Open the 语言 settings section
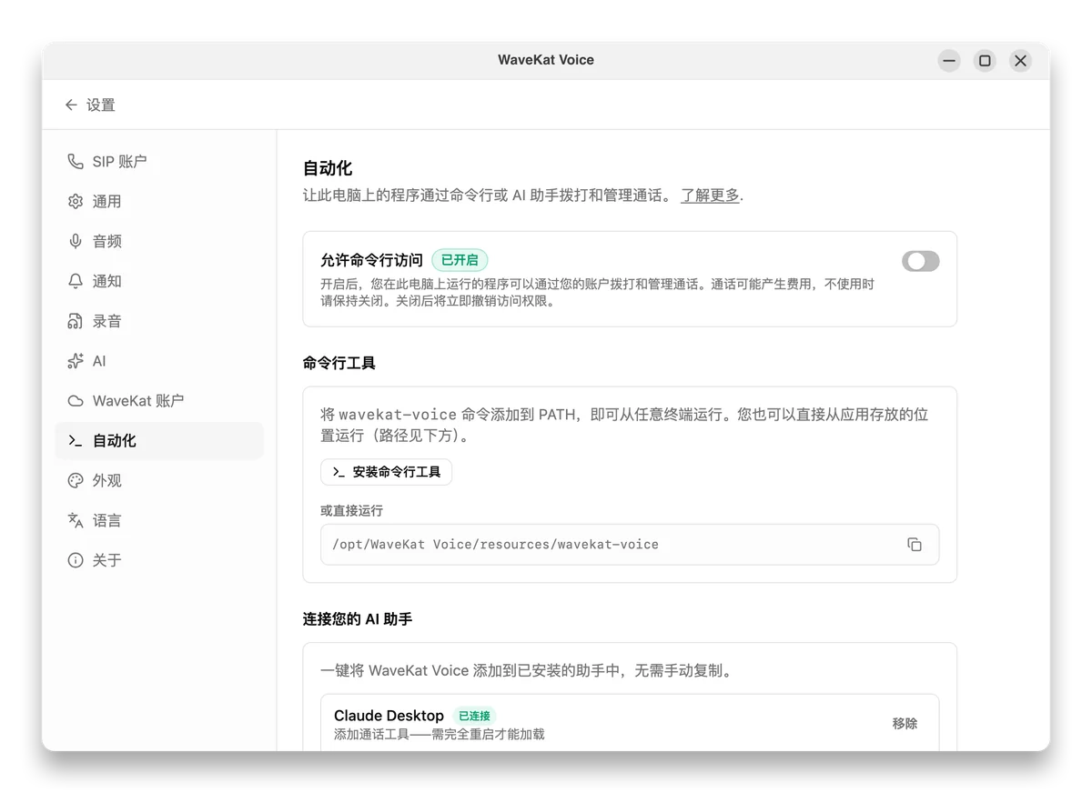 pyautogui.click(x=159, y=520)
